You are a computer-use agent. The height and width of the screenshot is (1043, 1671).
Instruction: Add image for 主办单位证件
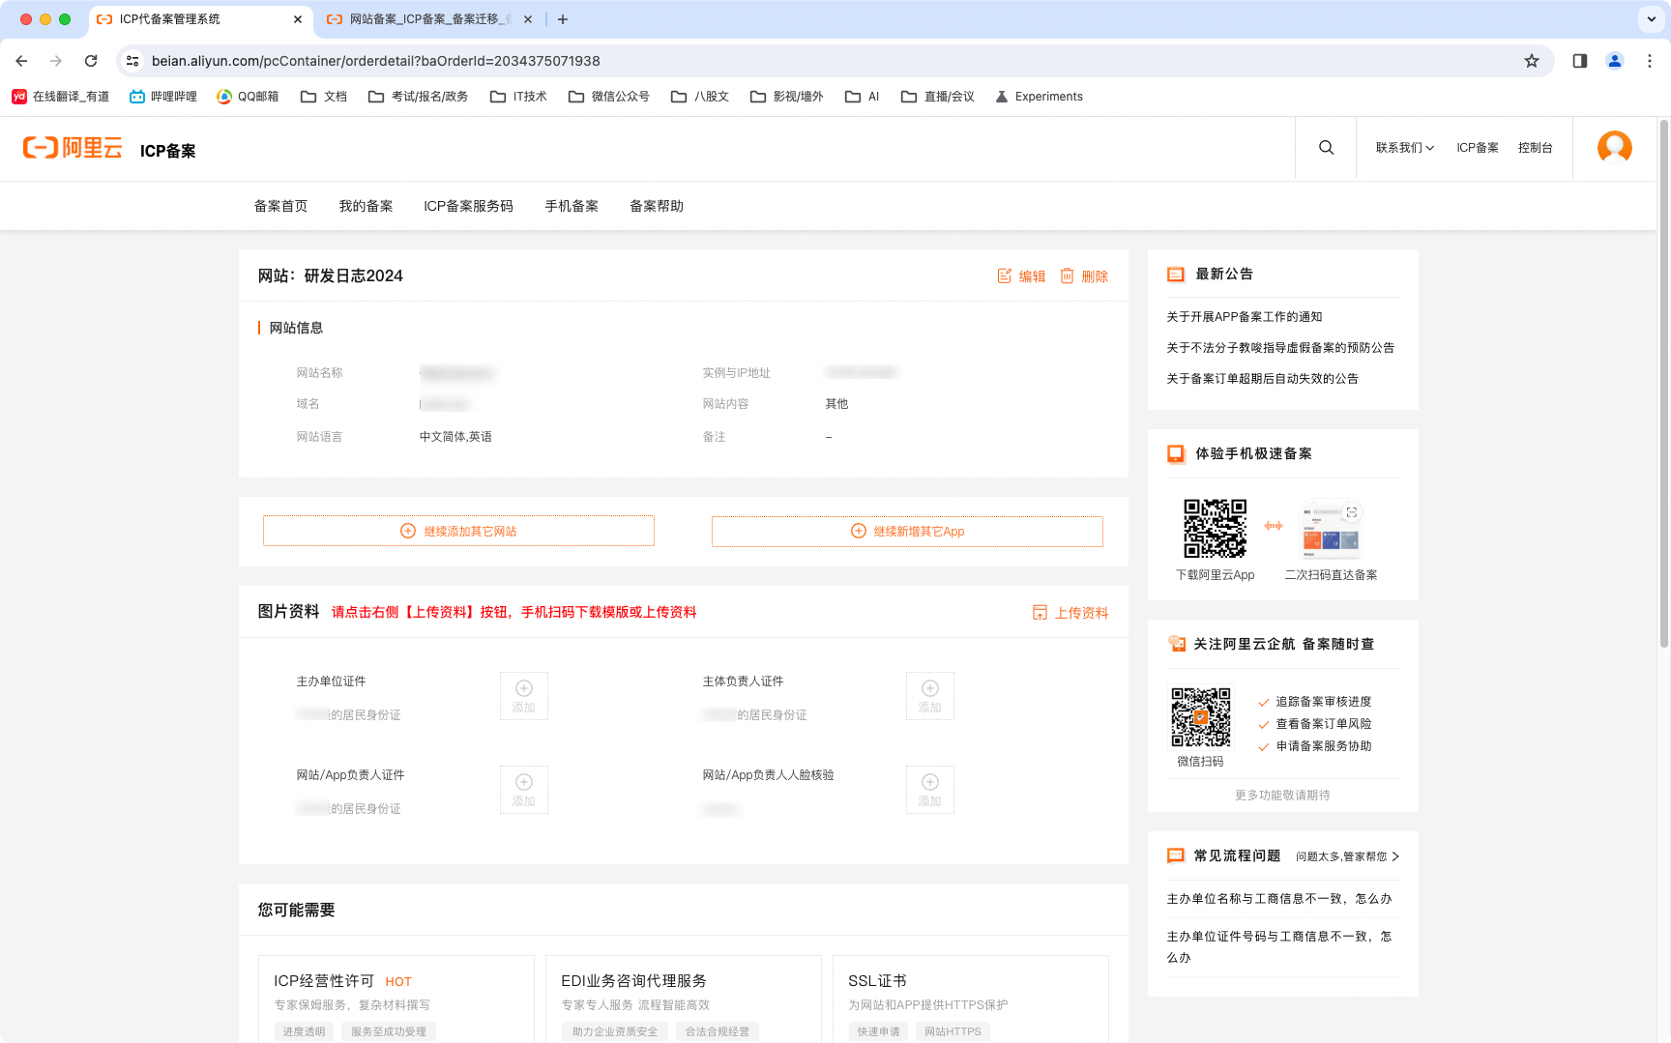coord(523,696)
